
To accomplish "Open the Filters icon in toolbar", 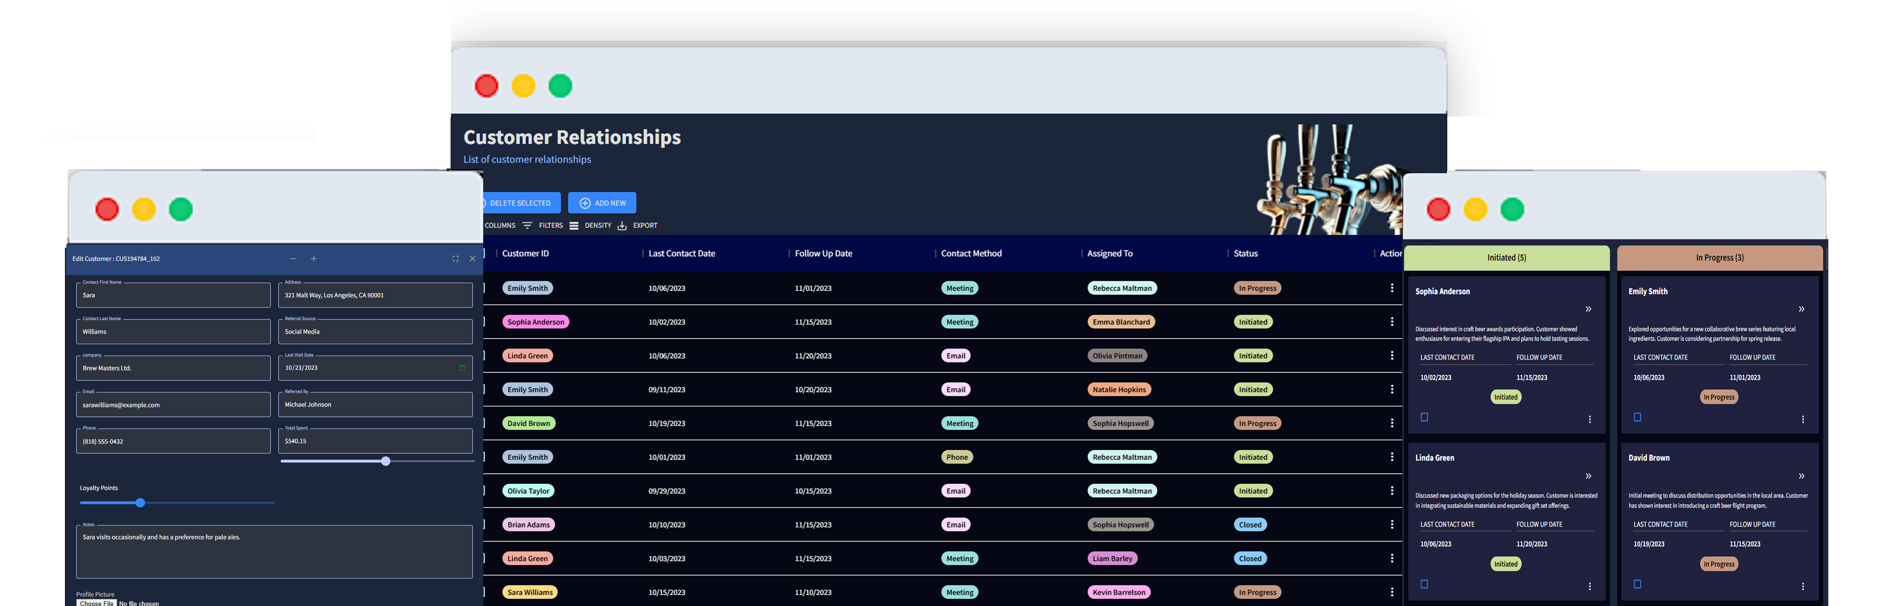I will 527,226.
